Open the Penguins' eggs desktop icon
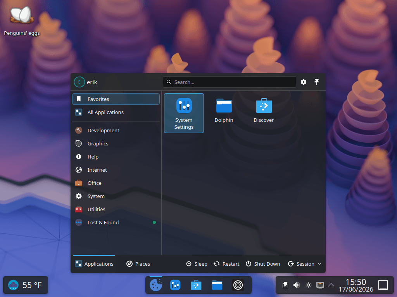 tap(22, 21)
